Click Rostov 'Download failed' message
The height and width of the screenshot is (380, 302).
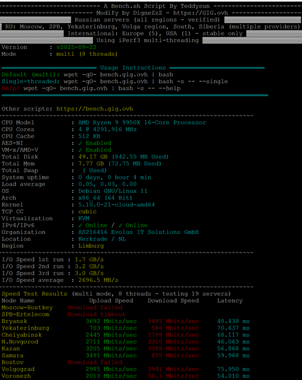[x=95, y=362]
